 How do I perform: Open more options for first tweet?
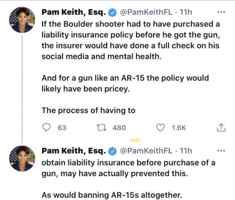coord(221,12)
